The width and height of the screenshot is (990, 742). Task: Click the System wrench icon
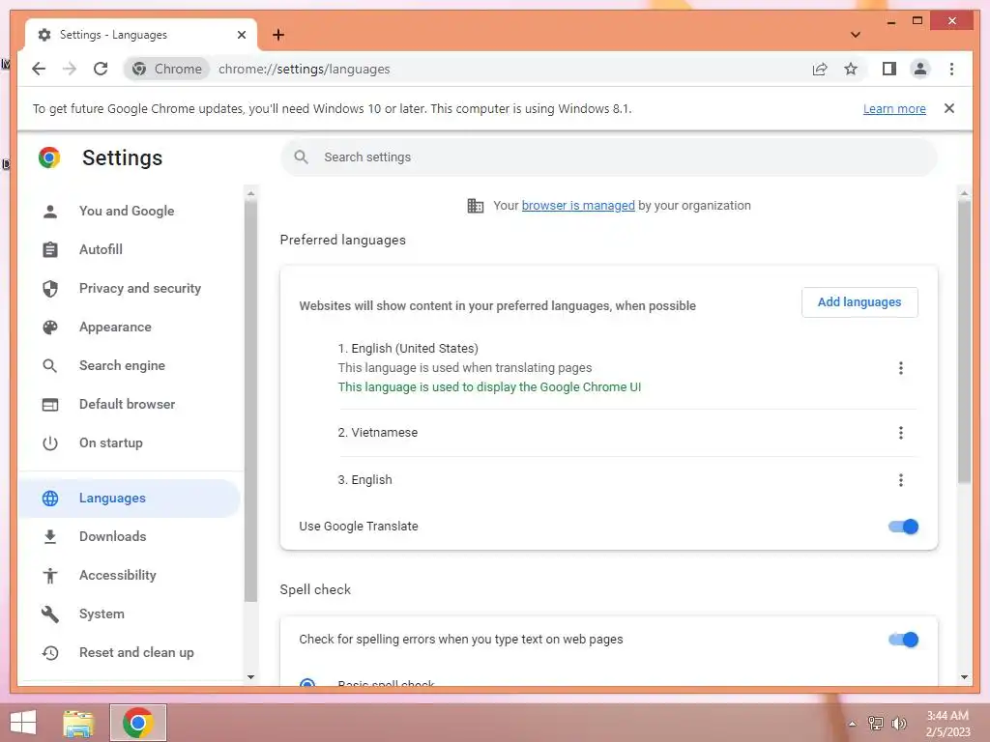click(50, 614)
